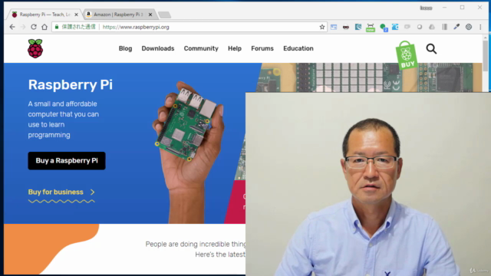Bookmark this page with the star

(x=322, y=27)
